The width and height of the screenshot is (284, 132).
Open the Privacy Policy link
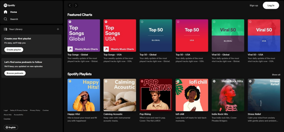pyautogui.click(x=35, y=110)
